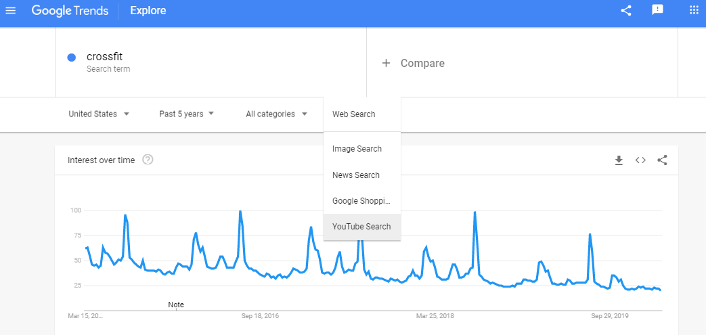Expand the All categories dropdown
Screen dimensions: 706x335
[x=277, y=114]
